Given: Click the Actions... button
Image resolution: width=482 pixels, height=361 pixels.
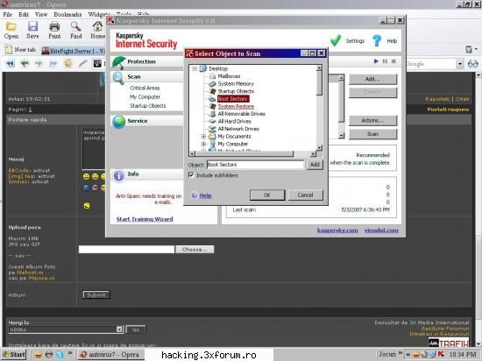Looking at the screenshot, I should (372, 120).
